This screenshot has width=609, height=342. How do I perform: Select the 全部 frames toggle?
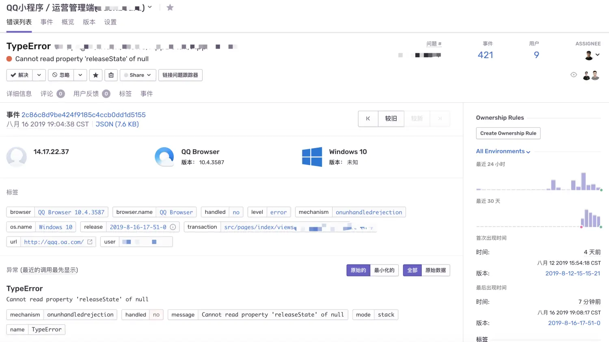(412, 270)
